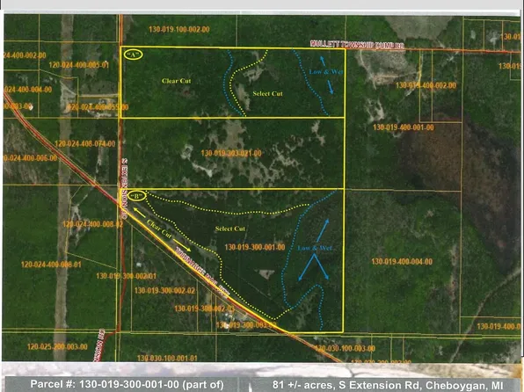
Task: Click the footer text "81 +/- acres, S Extension Rd"
Action: 346,384
